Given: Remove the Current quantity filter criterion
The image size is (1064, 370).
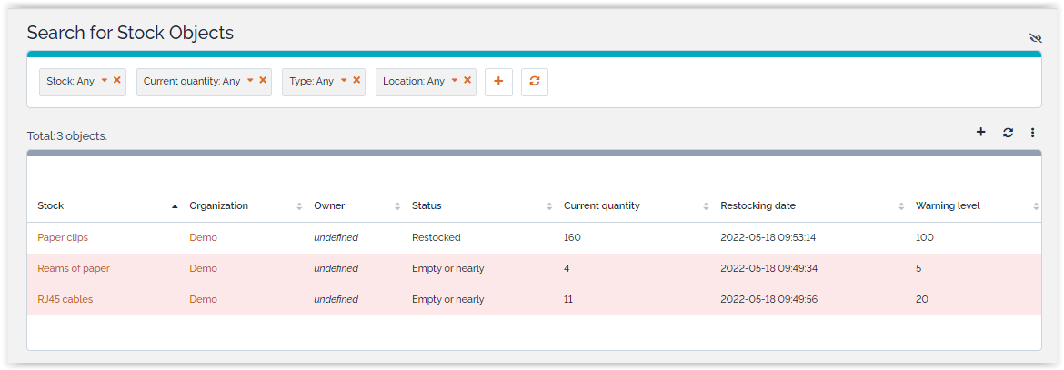Looking at the screenshot, I should click(263, 80).
